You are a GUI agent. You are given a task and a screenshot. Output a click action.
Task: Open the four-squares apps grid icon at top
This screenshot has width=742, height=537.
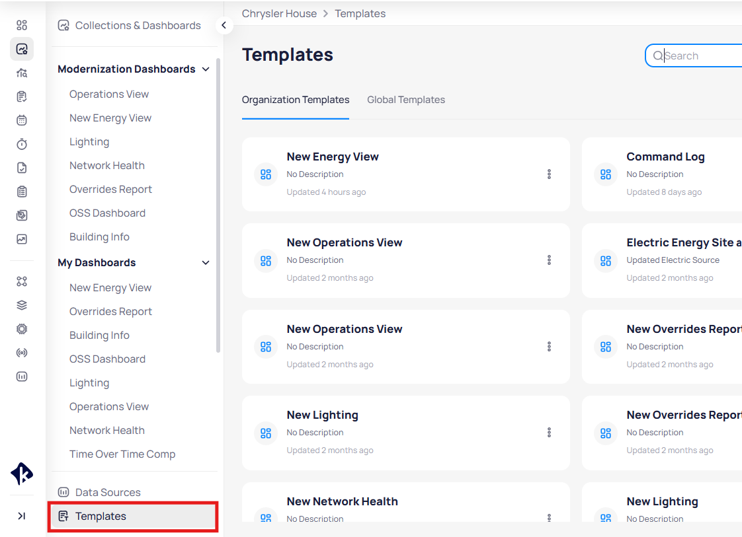click(x=22, y=25)
